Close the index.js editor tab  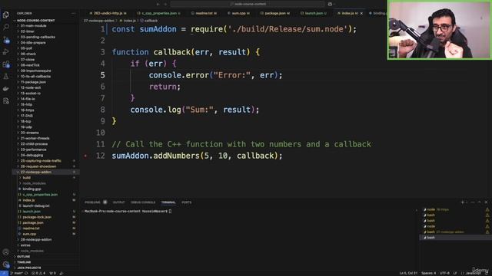(361, 13)
